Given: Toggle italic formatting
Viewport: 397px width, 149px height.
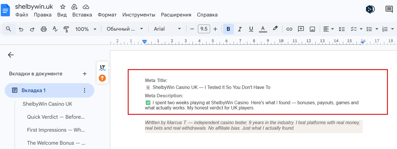Looking at the screenshot, I should [x=240, y=29].
